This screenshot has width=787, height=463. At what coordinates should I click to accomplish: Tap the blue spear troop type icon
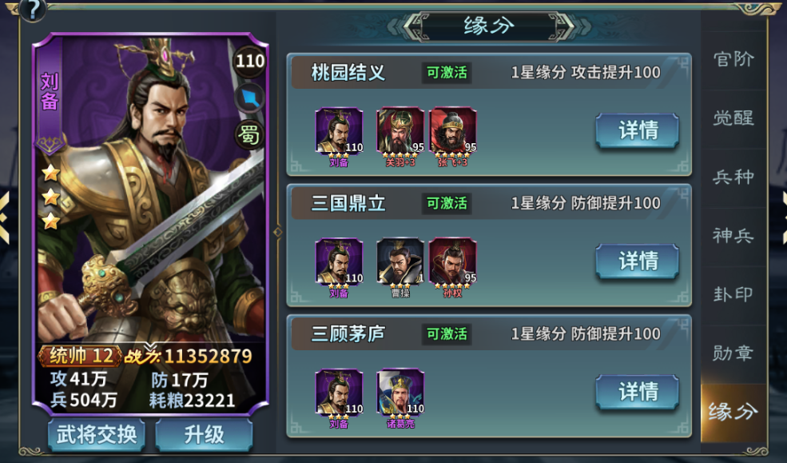tap(250, 98)
